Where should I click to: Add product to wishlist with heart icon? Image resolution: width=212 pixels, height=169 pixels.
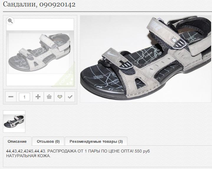point(60,97)
